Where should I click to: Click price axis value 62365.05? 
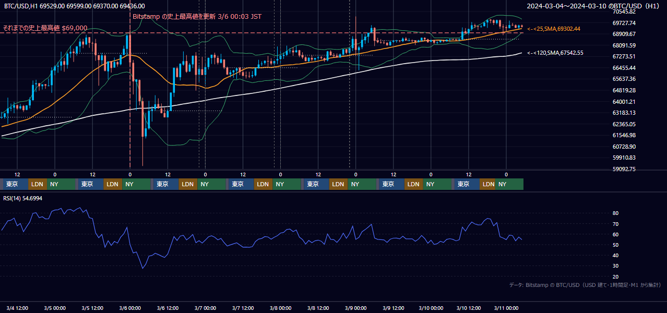tap(624, 124)
